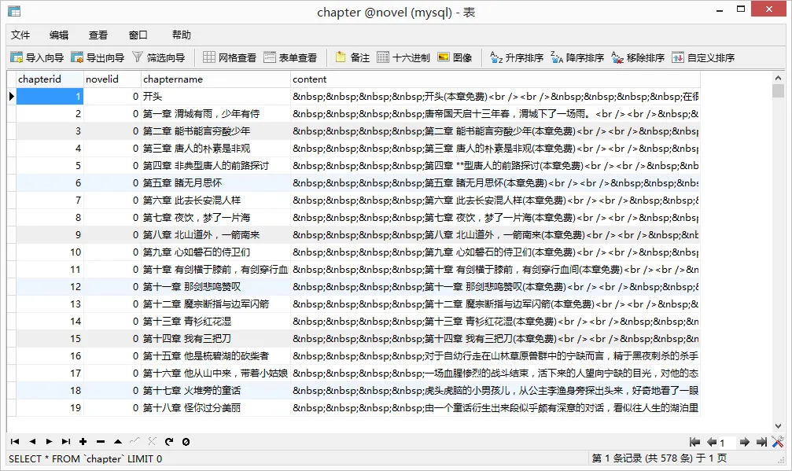Click the edit record triangle icon
The height and width of the screenshot is (471, 792).
(118, 442)
